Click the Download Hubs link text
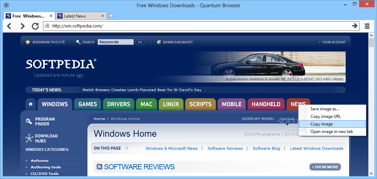The image size is (377, 179). coord(46,138)
